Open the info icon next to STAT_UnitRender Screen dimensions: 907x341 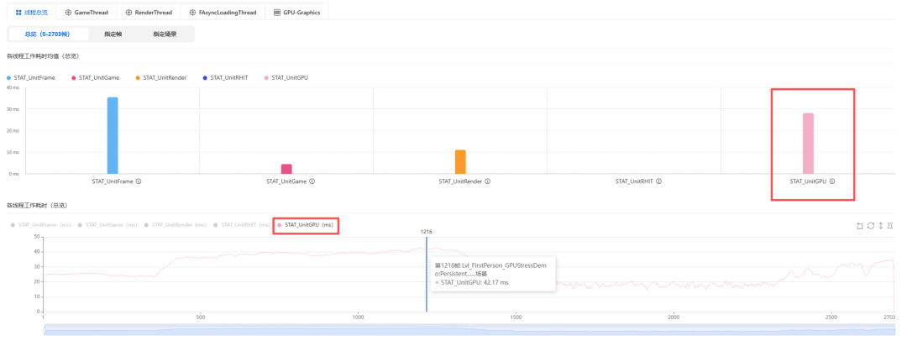click(488, 181)
